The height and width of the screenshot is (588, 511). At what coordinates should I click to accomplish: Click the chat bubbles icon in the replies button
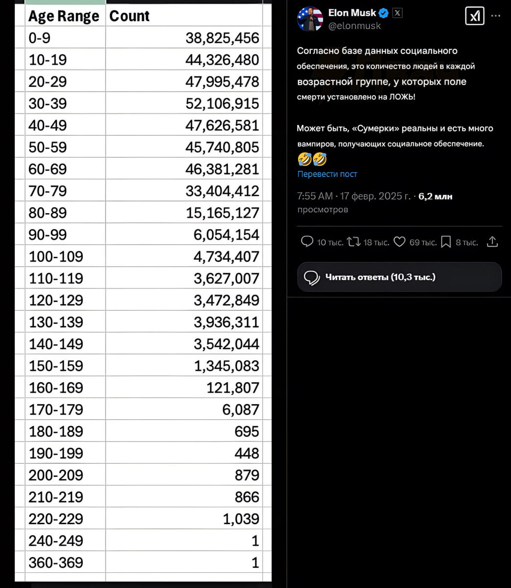tap(312, 277)
